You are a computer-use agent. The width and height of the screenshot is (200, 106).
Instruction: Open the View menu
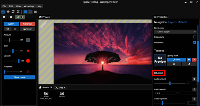pyautogui.click(x=18, y=6)
